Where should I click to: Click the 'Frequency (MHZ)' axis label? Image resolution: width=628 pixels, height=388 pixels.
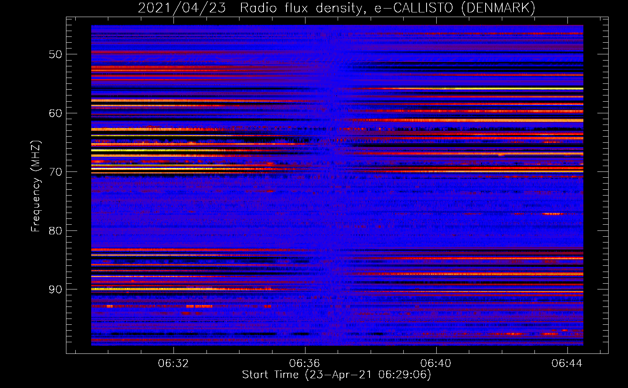35,186
